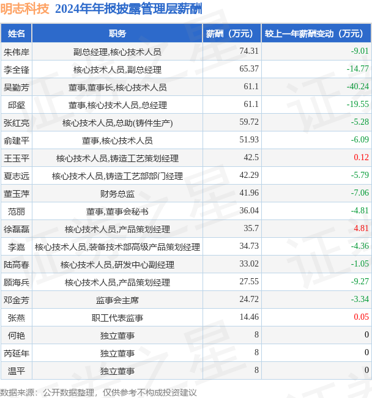Click the 薪酬（万元） column header
This screenshot has width=372, height=398.
click(232, 33)
